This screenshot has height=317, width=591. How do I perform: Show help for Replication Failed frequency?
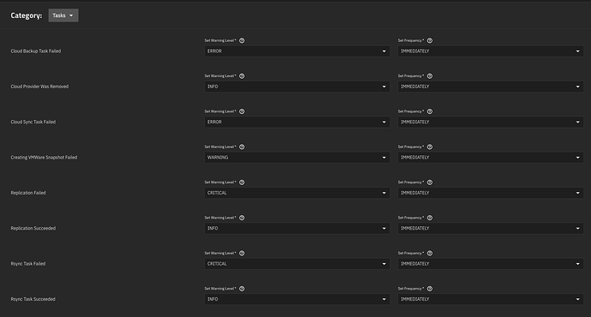430,182
